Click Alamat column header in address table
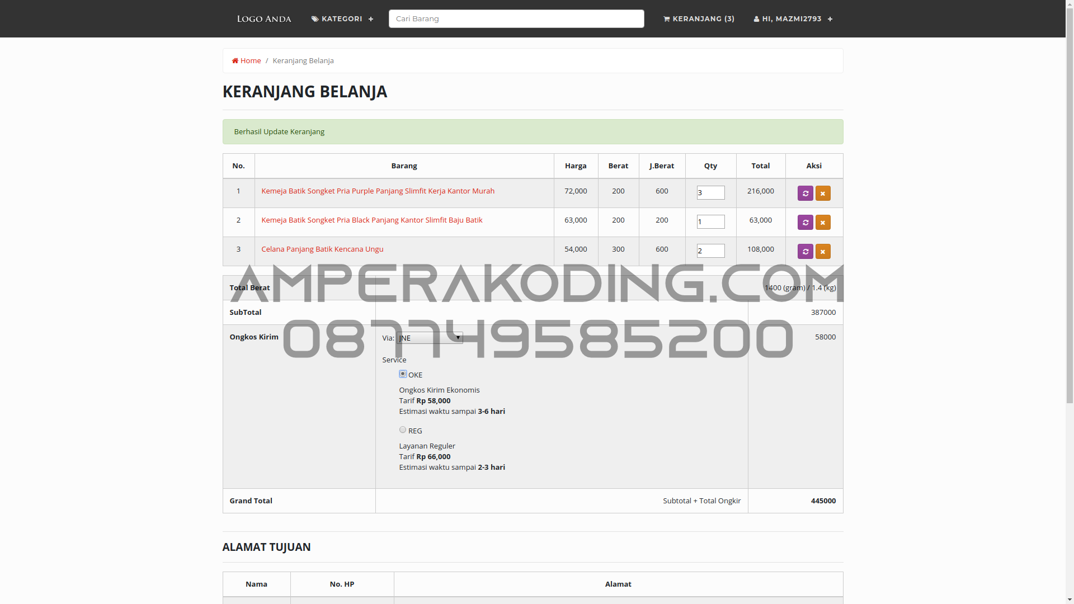 coord(618,584)
